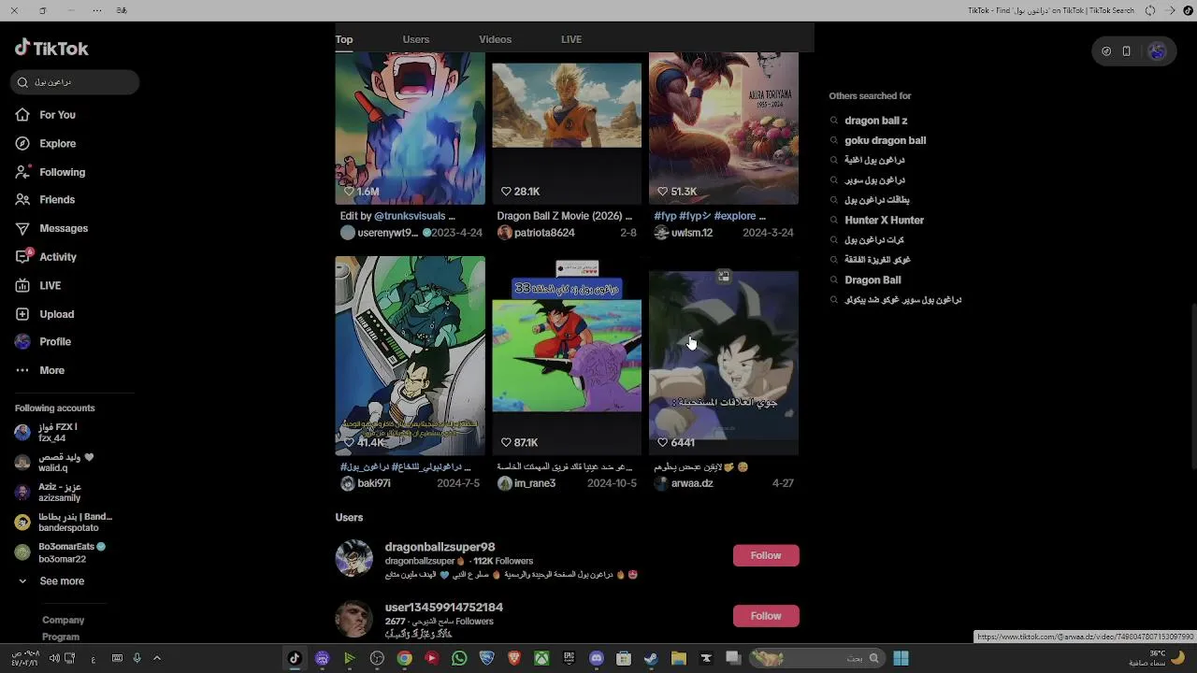Open Brave browser from the taskbar
Screen dimensions: 1197x673
[513, 658]
